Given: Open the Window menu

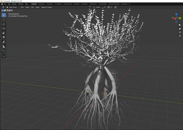Looking at the screenshot, I should [21, 4].
